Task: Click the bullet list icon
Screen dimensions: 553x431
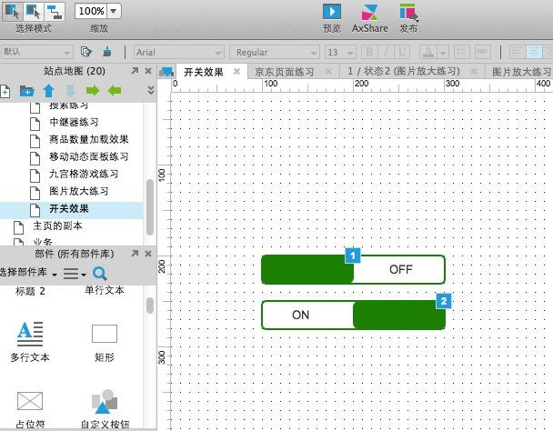Action: pyautogui.click(x=461, y=52)
